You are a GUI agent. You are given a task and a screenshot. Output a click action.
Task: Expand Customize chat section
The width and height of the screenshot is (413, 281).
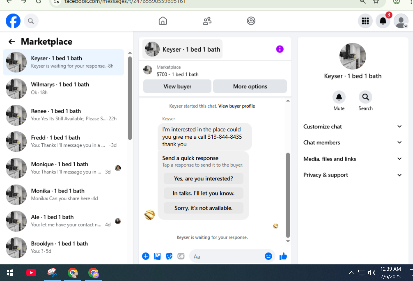coord(353,127)
